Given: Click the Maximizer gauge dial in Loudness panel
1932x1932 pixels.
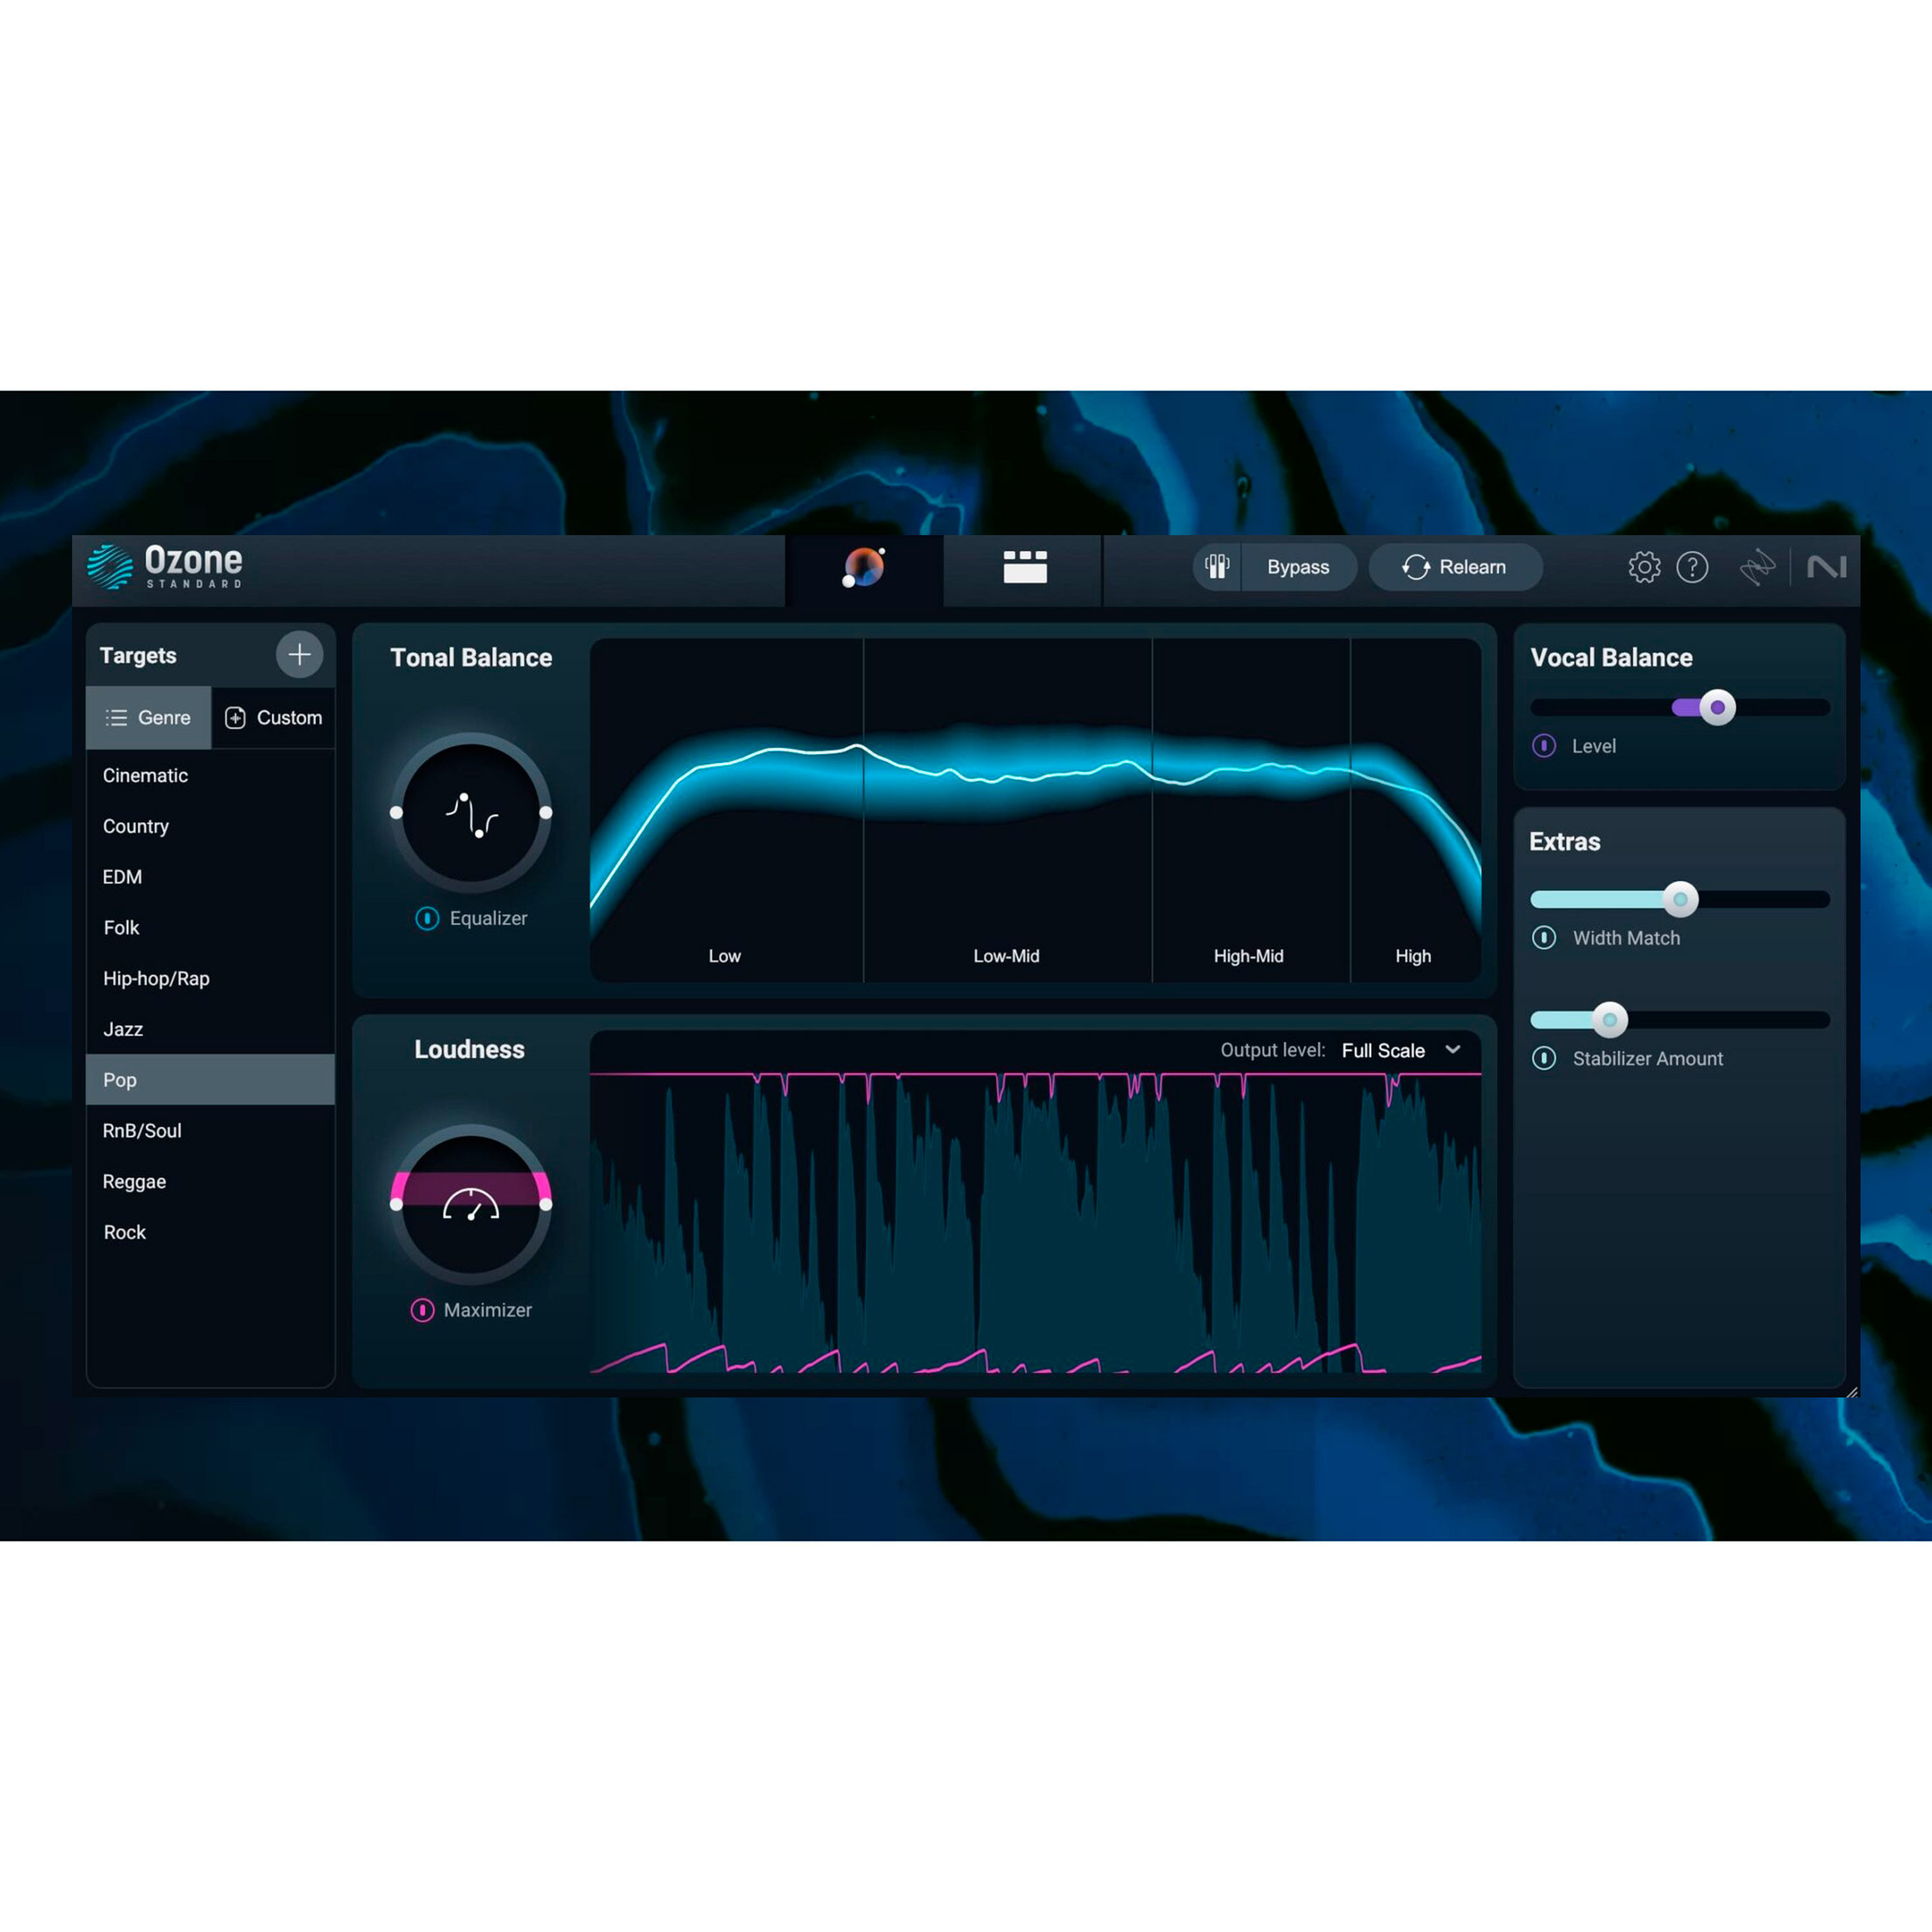Looking at the screenshot, I should (470, 1205).
